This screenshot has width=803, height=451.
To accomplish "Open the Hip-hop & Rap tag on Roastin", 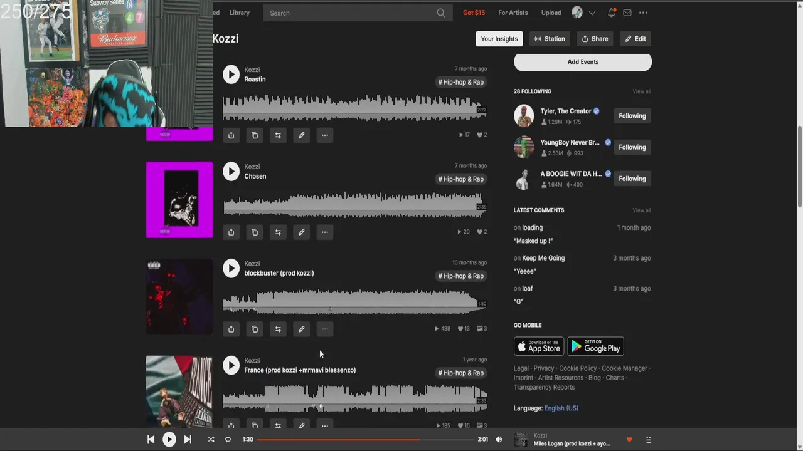I will 461,82.
